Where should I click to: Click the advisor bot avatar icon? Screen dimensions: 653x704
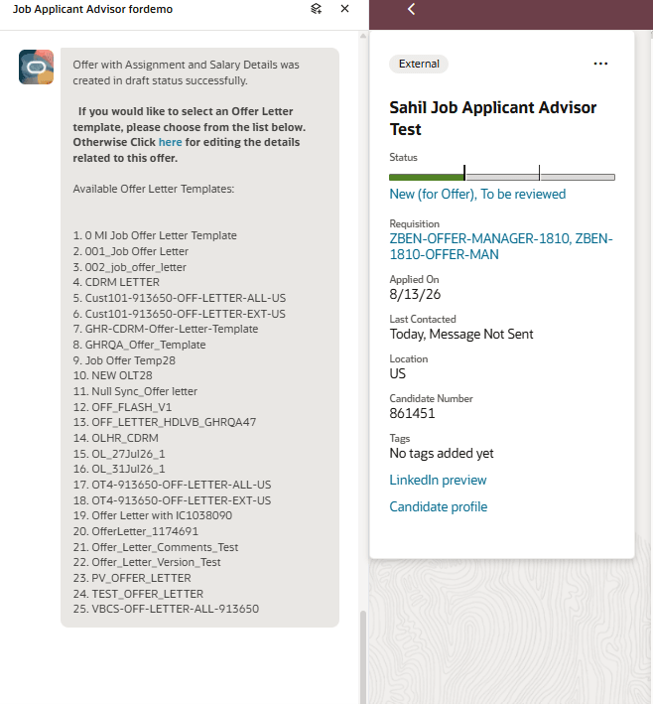point(37,67)
